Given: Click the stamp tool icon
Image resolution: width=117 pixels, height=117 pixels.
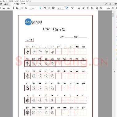Looking at the screenshot, I should click(92, 8).
